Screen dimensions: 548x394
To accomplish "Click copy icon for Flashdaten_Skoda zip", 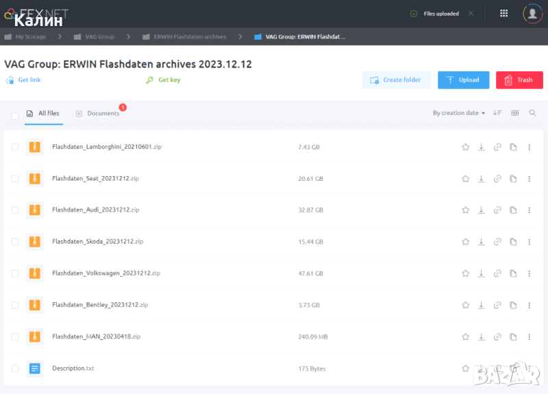I will [x=513, y=242].
